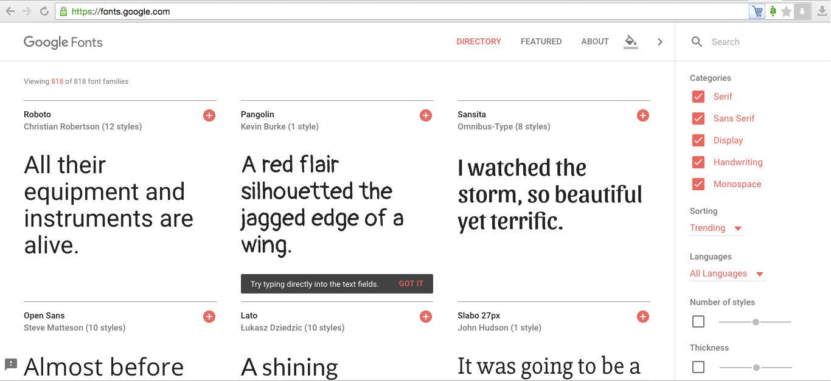Open the Lato font name
This screenshot has width=831, height=381.
click(249, 316)
